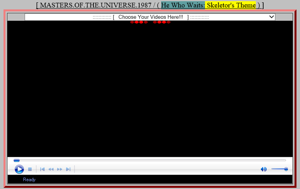Click the dropdown chevron arrow

pyautogui.click(x=271, y=17)
